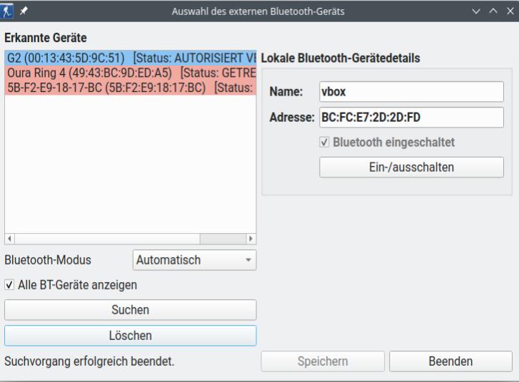Click the Name field containing vbox
Image resolution: width=519 pixels, height=382 pixels.
click(x=411, y=91)
